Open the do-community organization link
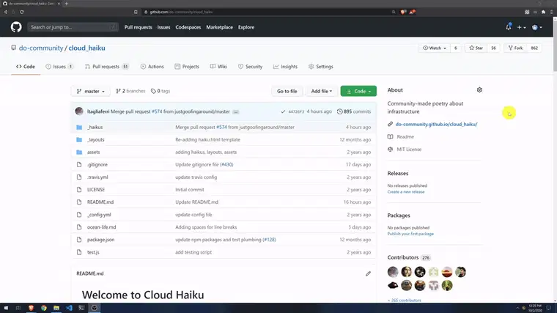The image size is (557, 313). [41, 48]
